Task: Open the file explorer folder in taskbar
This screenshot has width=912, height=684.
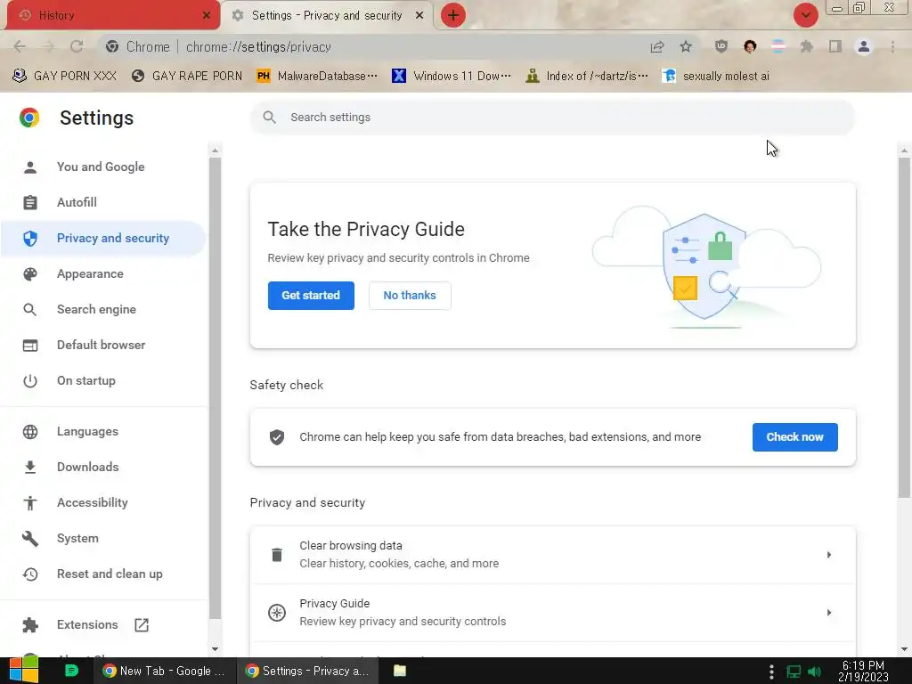Action: click(x=400, y=671)
